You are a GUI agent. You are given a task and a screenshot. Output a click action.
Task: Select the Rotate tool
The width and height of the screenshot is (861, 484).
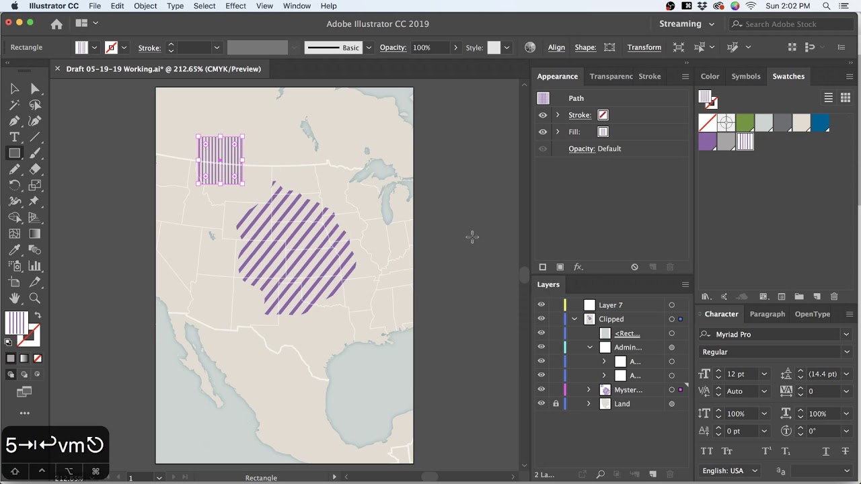pos(14,185)
